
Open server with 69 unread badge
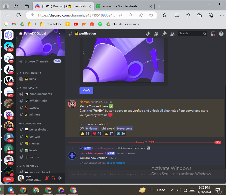tap(9, 58)
